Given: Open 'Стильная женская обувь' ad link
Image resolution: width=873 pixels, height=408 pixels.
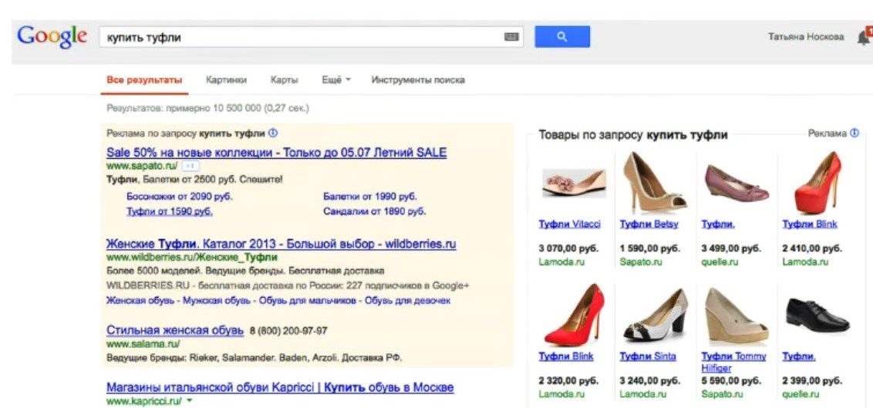Looking at the screenshot, I should click(175, 331).
